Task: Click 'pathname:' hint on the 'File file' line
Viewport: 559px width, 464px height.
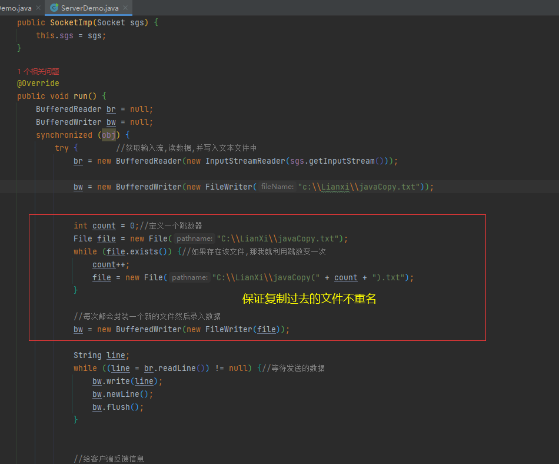Action: coord(194,238)
